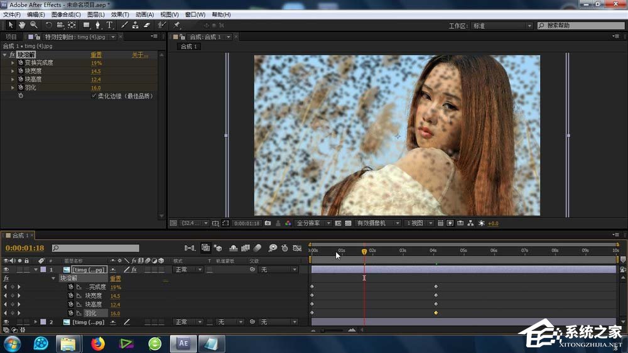Select the Clone Stamp tool
The width and height of the screenshot is (628, 353).
[136, 25]
